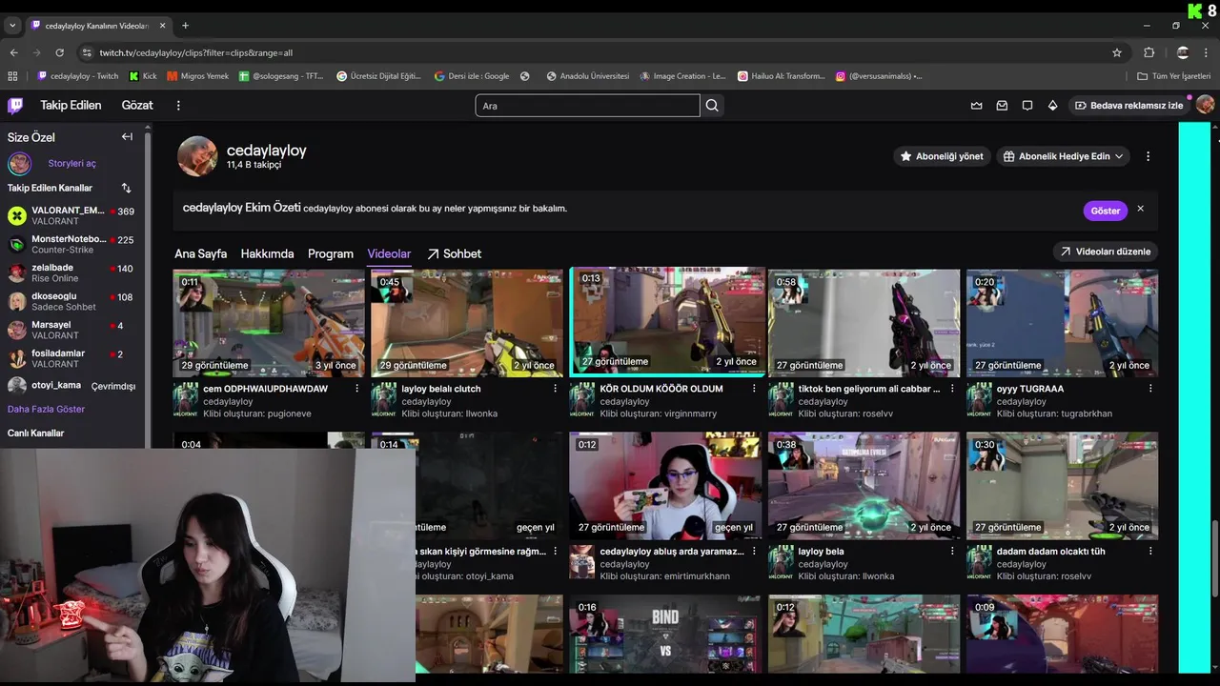Dismiss the Ekim Özeti banner
Image resolution: width=1220 pixels, height=686 pixels.
click(x=1140, y=209)
